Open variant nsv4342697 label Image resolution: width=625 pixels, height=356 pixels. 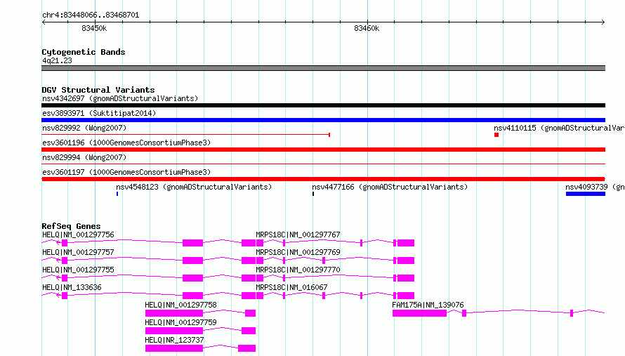120,98
